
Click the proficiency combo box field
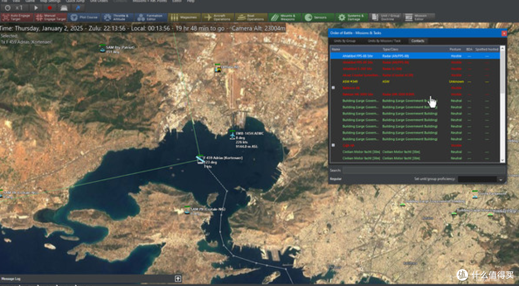[x=477, y=179]
